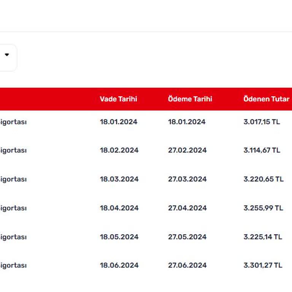
Task: Select the due date 18.04.2024
Action: click(x=119, y=208)
